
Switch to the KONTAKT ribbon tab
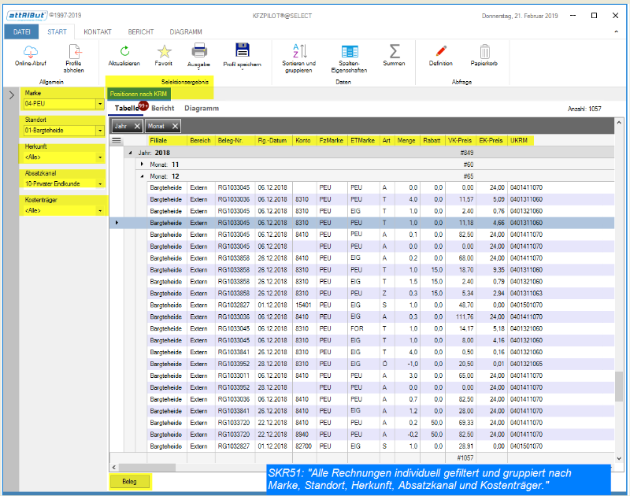pyautogui.click(x=98, y=31)
